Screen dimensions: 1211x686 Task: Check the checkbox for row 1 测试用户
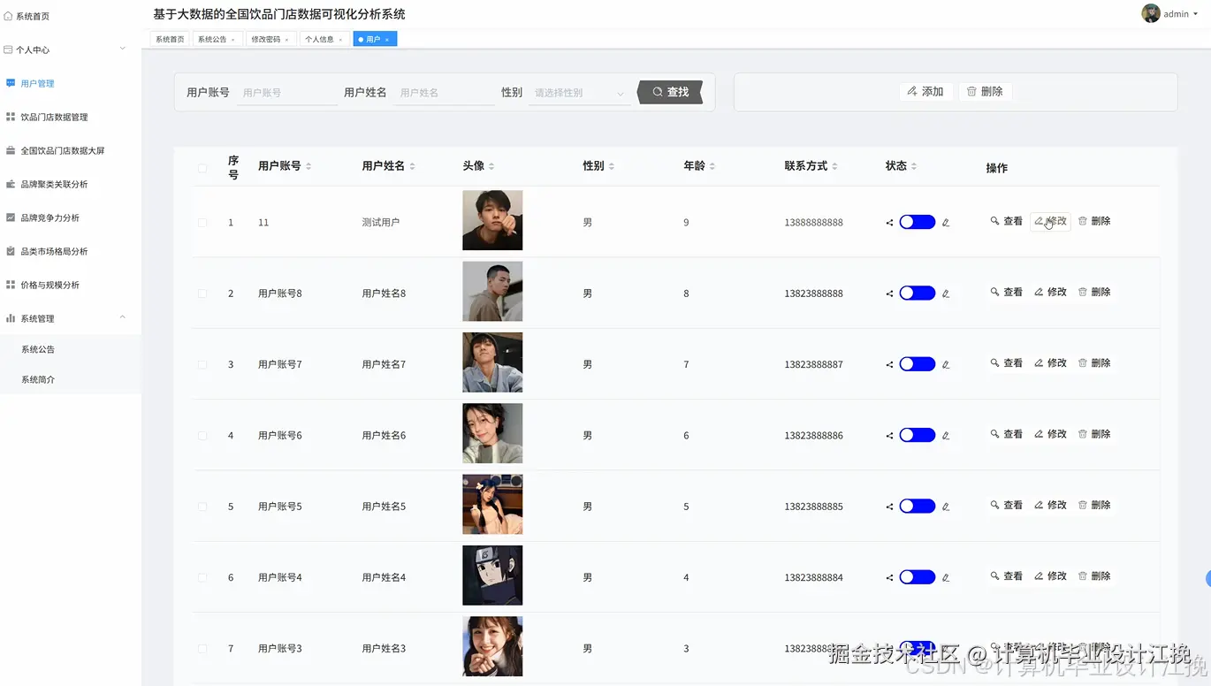point(202,223)
